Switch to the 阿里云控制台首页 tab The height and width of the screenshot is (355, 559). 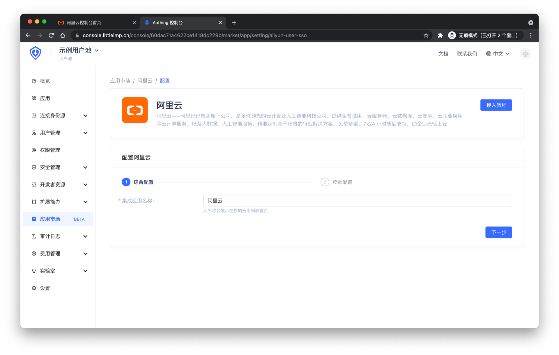(x=93, y=23)
